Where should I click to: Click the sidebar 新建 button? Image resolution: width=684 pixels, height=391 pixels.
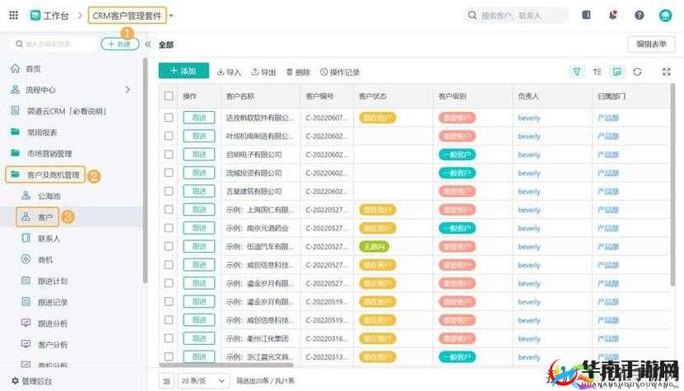pyautogui.click(x=120, y=44)
